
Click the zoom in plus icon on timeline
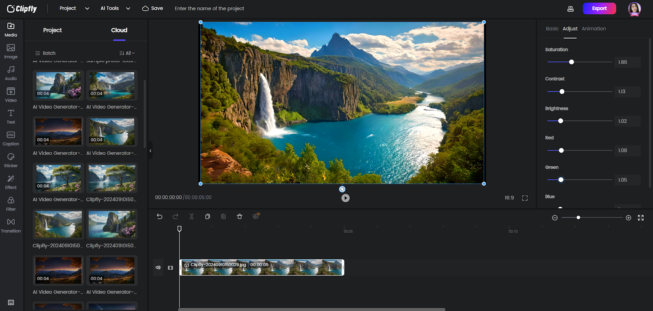pos(629,218)
